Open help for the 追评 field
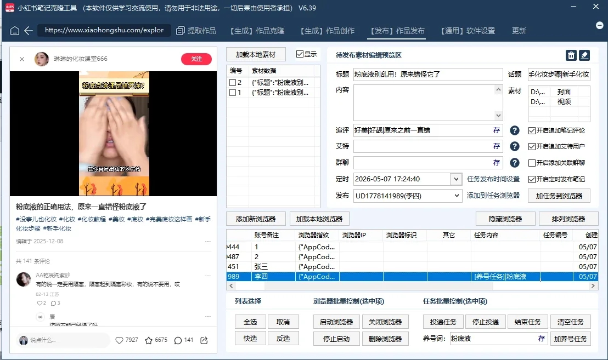 [x=515, y=130]
